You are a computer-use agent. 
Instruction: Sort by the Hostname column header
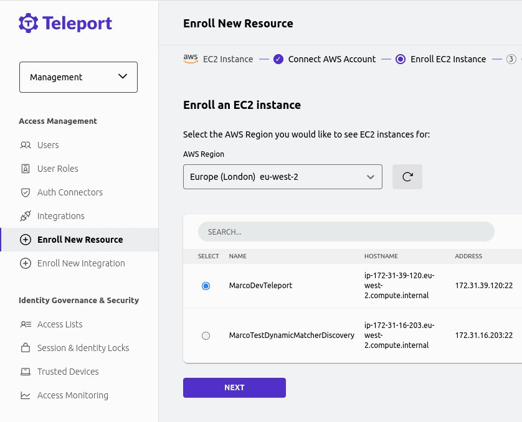[381, 256]
